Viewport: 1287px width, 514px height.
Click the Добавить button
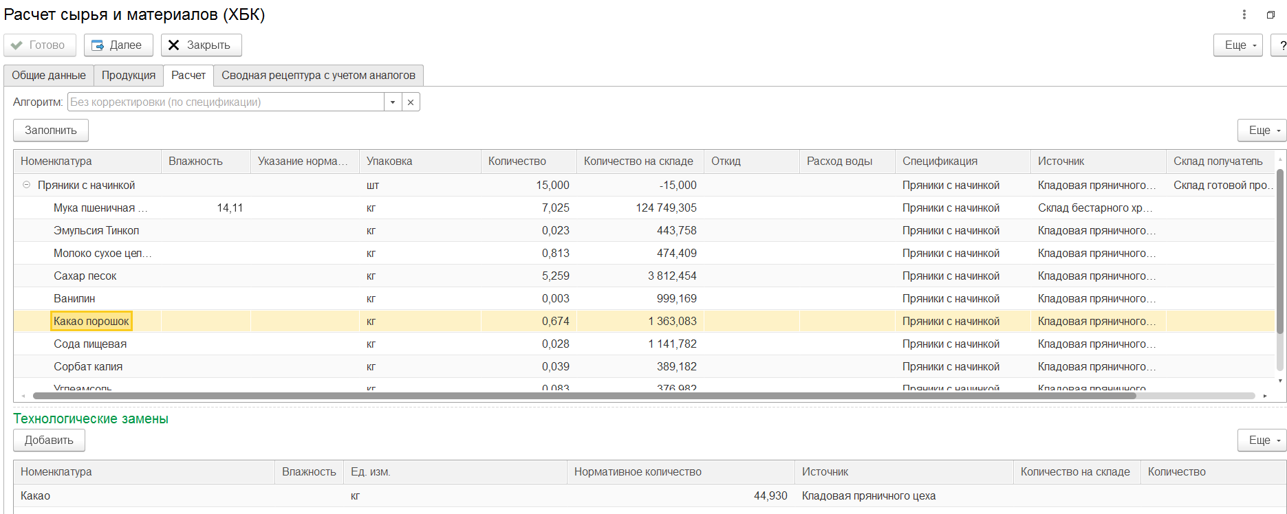pos(49,440)
